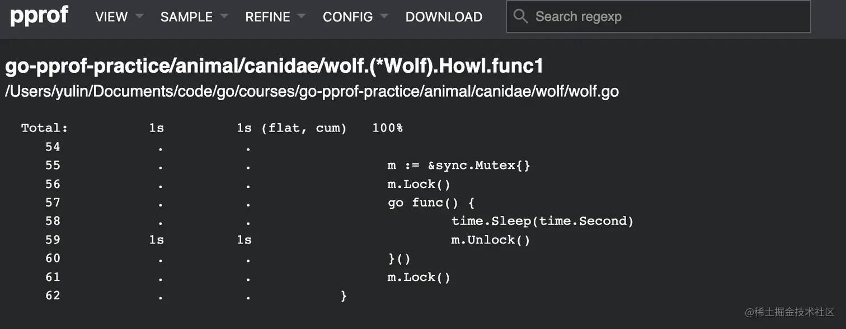Image resolution: width=846 pixels, height=329 pixels.
Task: Expand the SAMPLE dropdown arrow
Action: [x=224, y=17]
